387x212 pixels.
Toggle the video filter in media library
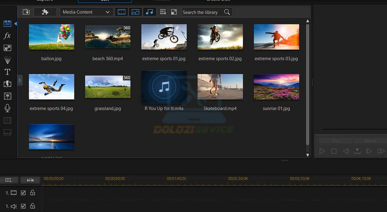coord(122,12)
